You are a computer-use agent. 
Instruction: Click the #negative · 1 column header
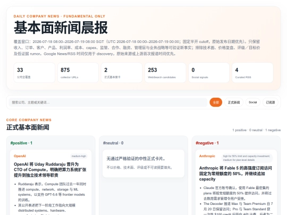[x=207, y=143]
